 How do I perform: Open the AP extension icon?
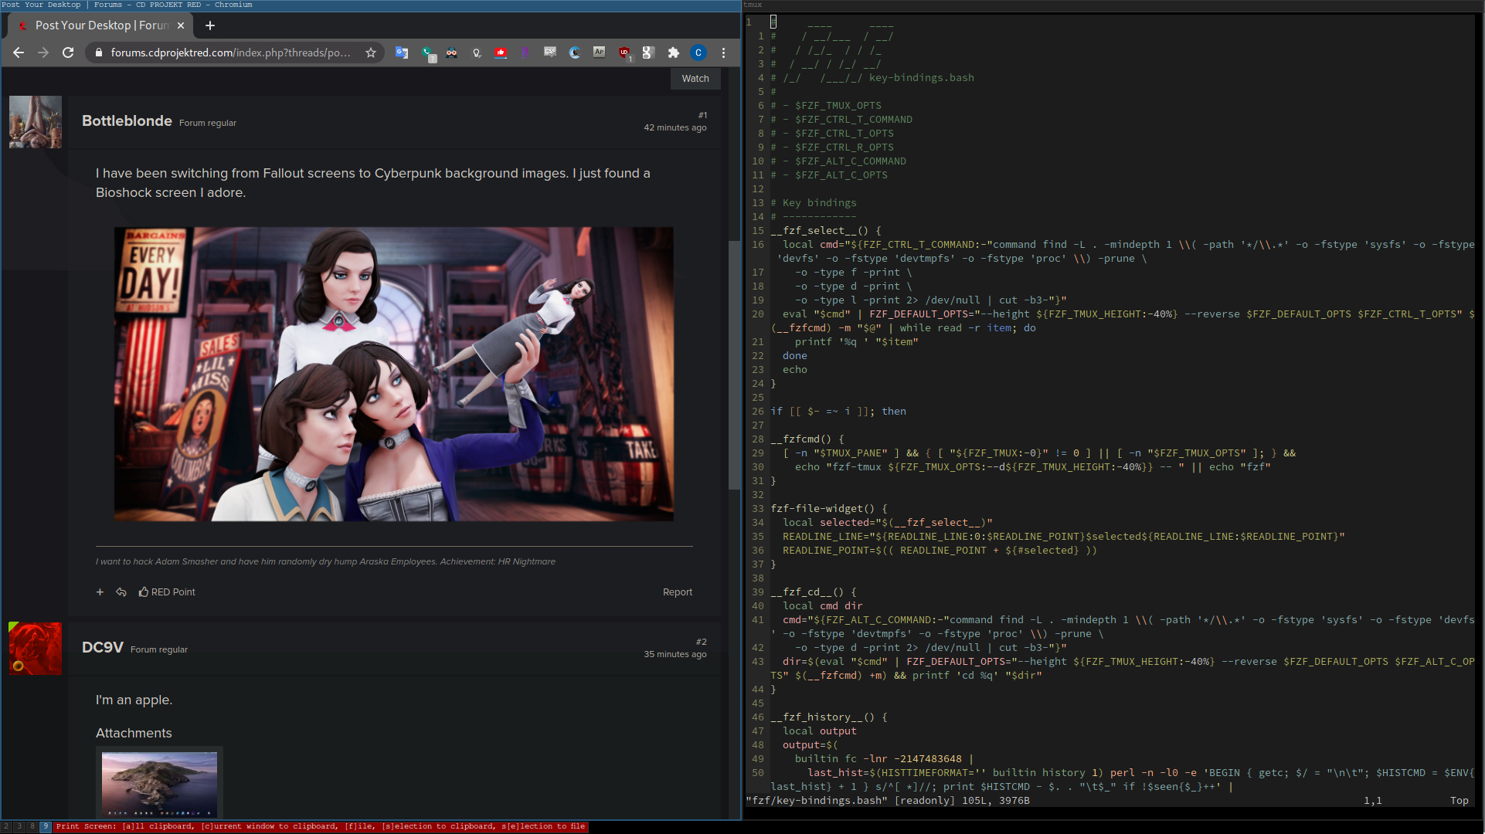coord(600,53)
